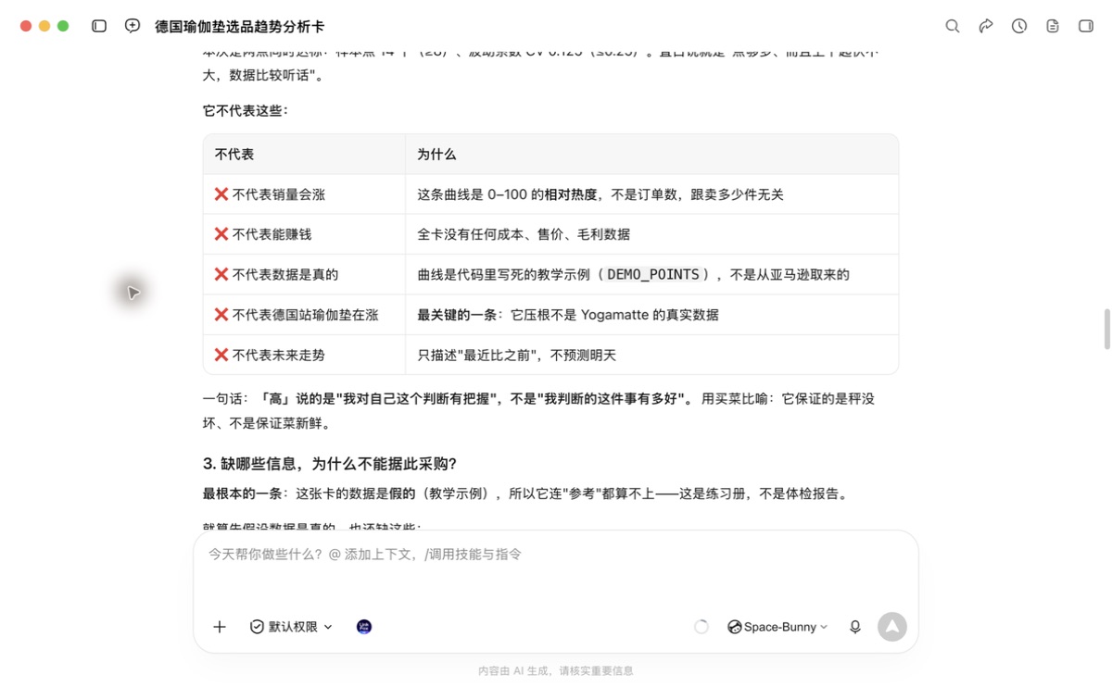1112x687 pixels.
Task: Click the heading 3. 缺哪些信息，为什么不能据此采购?
Action: click(x=330, y=463)
